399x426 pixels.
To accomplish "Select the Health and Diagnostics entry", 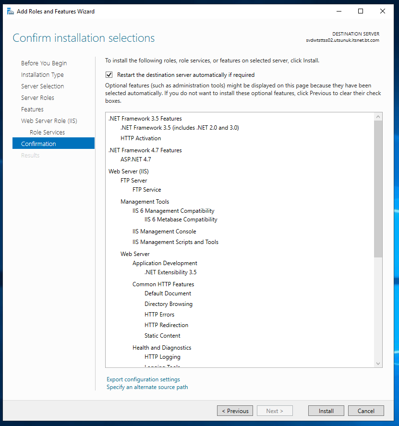I will click(x=162, y=348).
